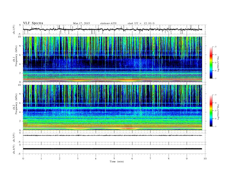Click the "ch.3(V)" axis label
The image size is (231, 178).
(14, 137)
